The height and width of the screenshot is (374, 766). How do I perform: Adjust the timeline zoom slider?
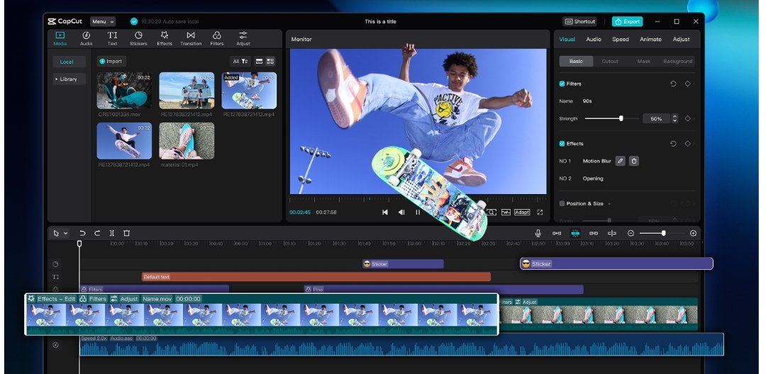pyautogui.click(x=662, y=234)
